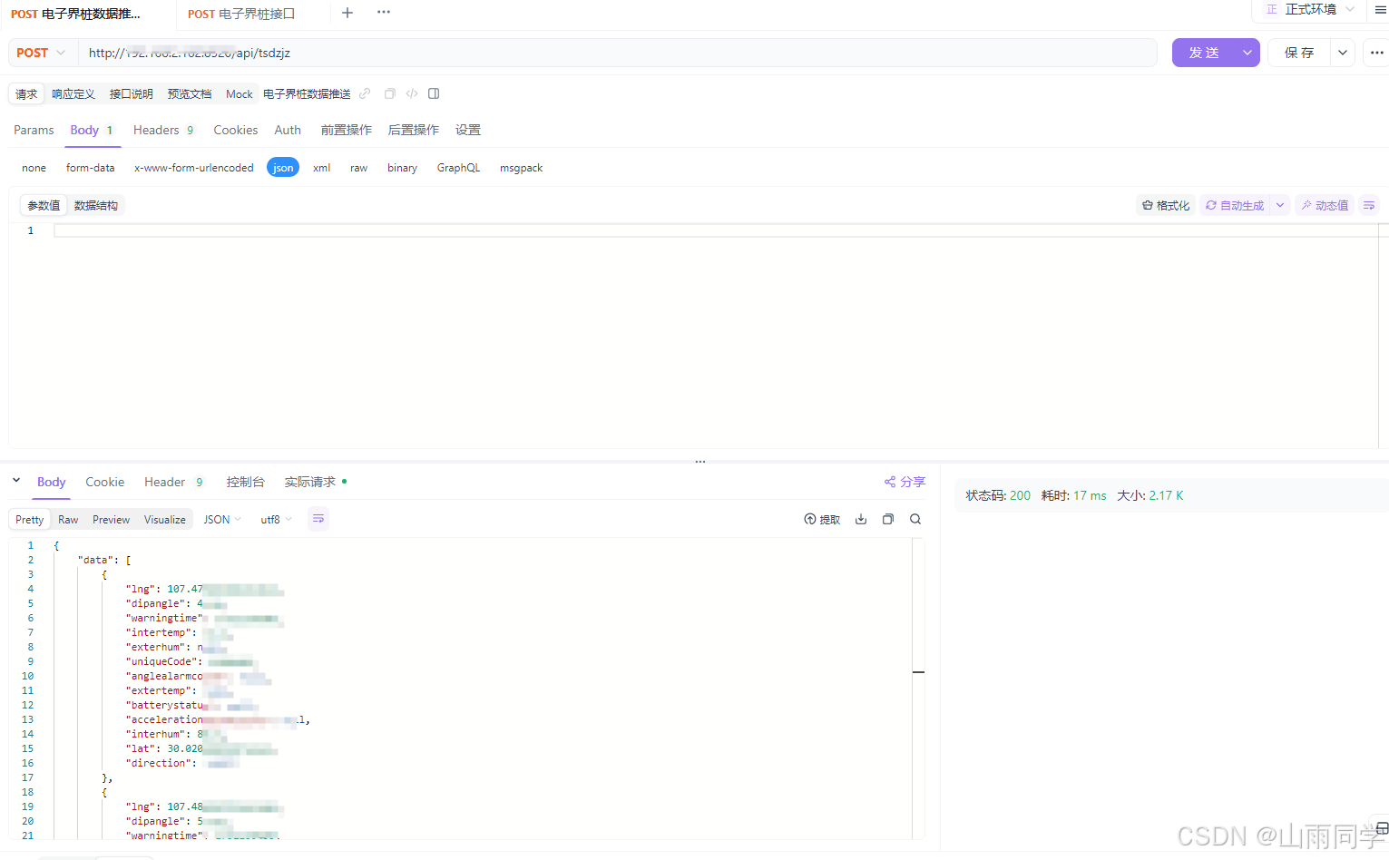Viewport: 1389px width, 860px height.
Task: Click 保存 save button
Action: click(1299, 53)
